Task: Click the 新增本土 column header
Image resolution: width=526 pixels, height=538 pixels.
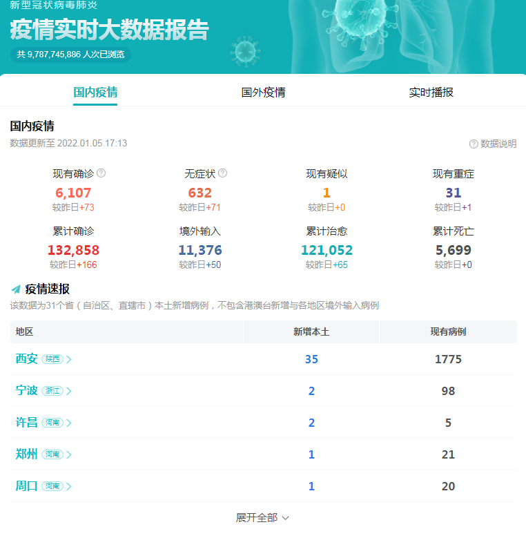Action: pos(311,332)
